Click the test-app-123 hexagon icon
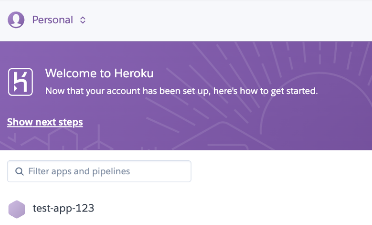The height and width of the screenshot is (225, 372). click(16, 209)
